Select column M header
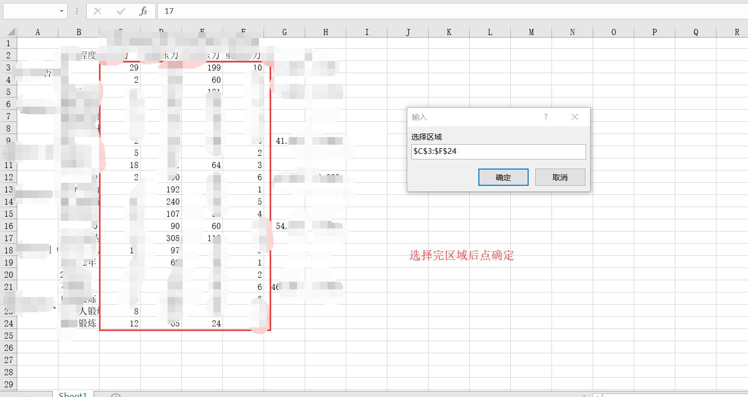Image resolution: width=748 pixels, height=397 pixels. coord(531,32)
